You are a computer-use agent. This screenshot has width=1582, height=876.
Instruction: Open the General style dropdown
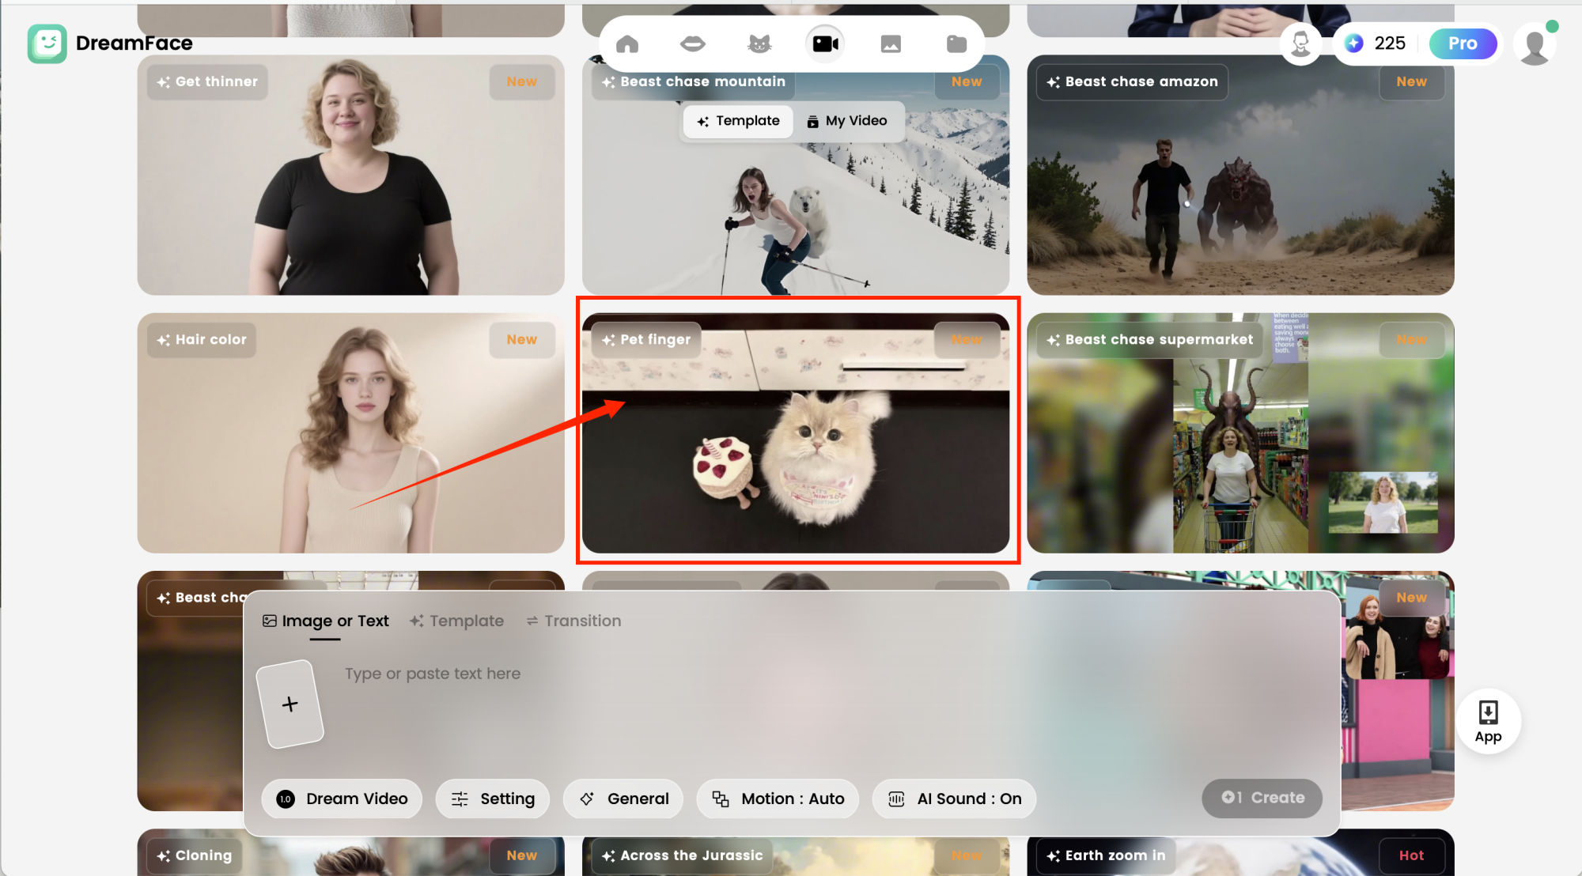pyautogui.click(x=623, y=799)
